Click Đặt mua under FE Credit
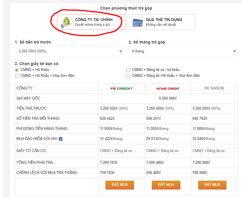 tap(119, 185)
